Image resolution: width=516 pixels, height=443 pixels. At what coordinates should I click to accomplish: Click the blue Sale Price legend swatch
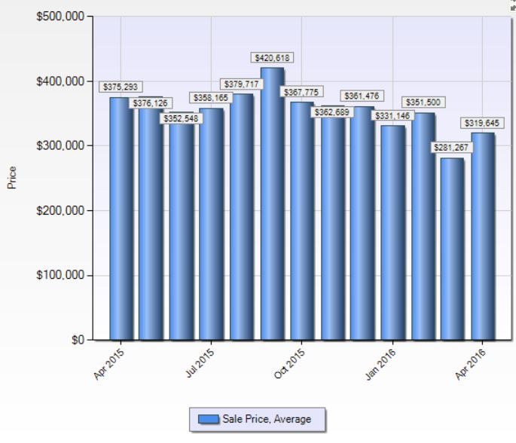pyautogui.click(x=209, y=419)
